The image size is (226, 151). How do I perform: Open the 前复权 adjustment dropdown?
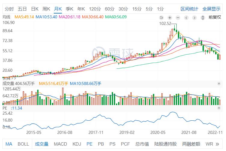pos(215,17)
